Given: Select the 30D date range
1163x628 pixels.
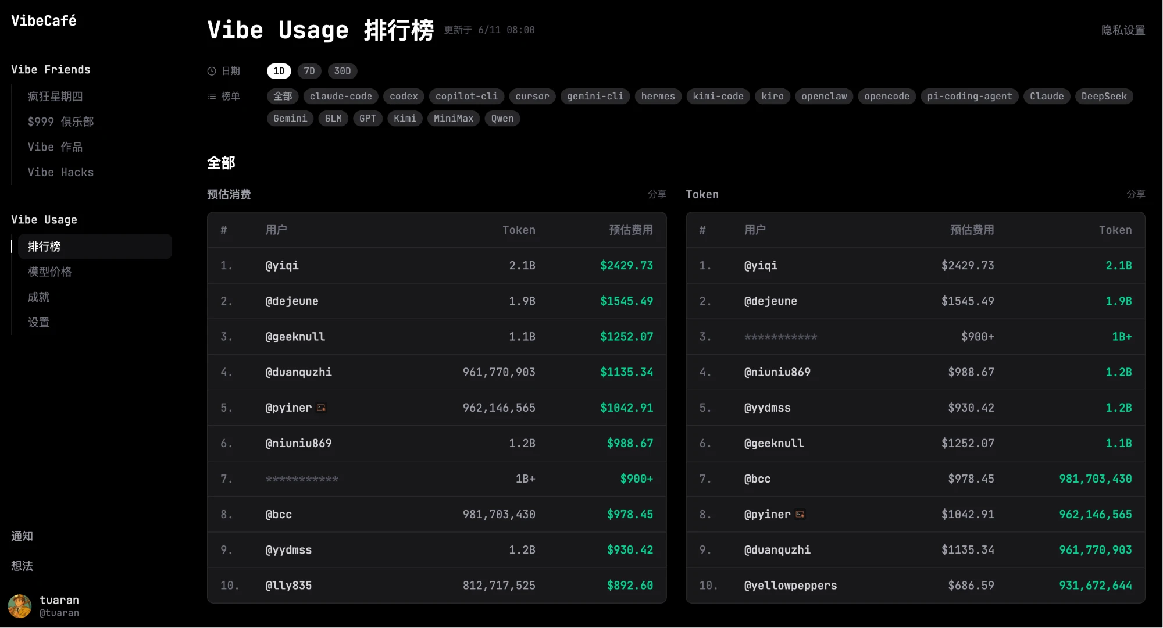Looking at the screenshot, I should (343, 71).
